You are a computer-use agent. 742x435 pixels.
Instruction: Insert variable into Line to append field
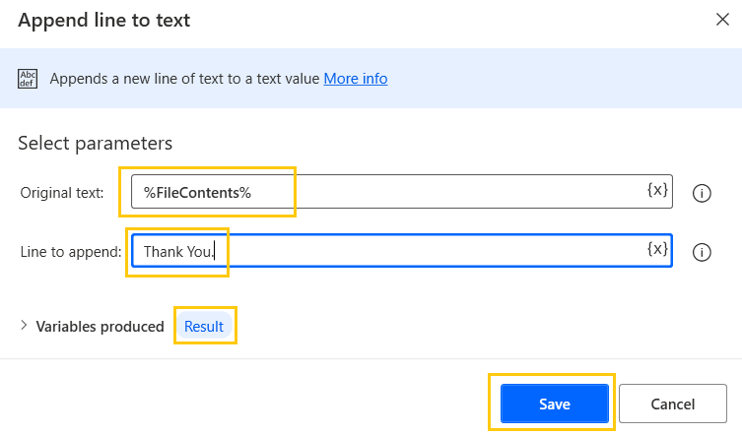(657, 249)
